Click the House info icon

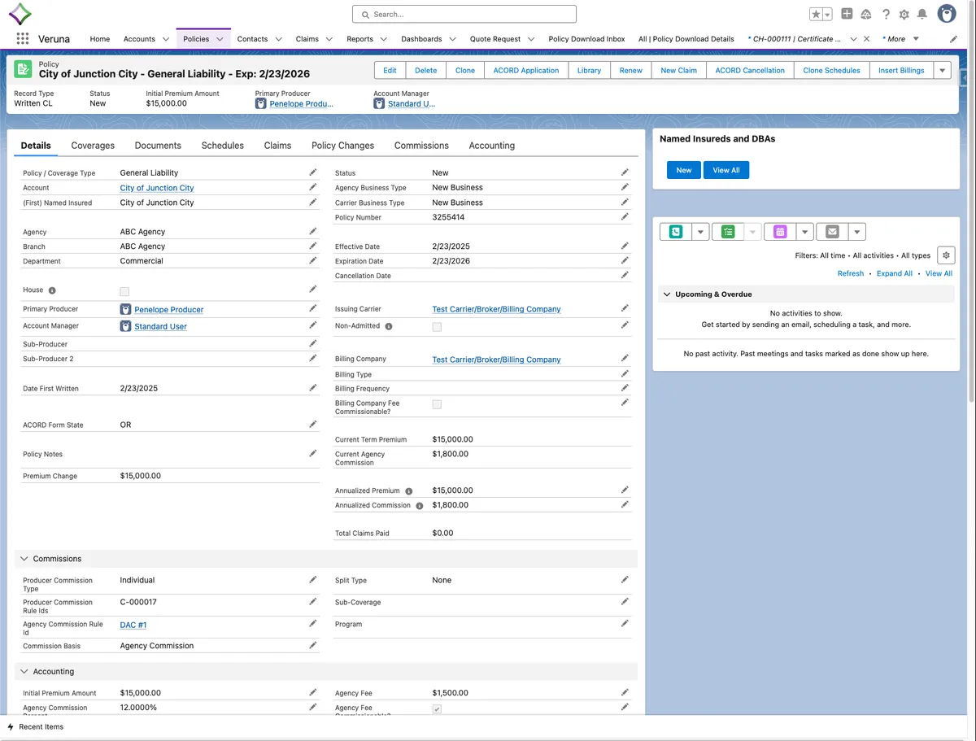pos(52,290)
